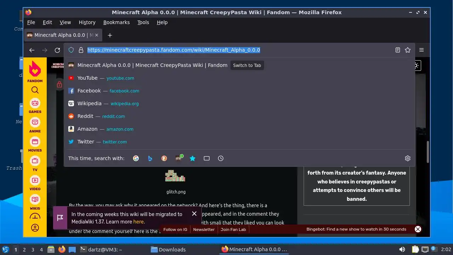Switch to workspace 2 in the taskbar

click(x=24, y=250)
